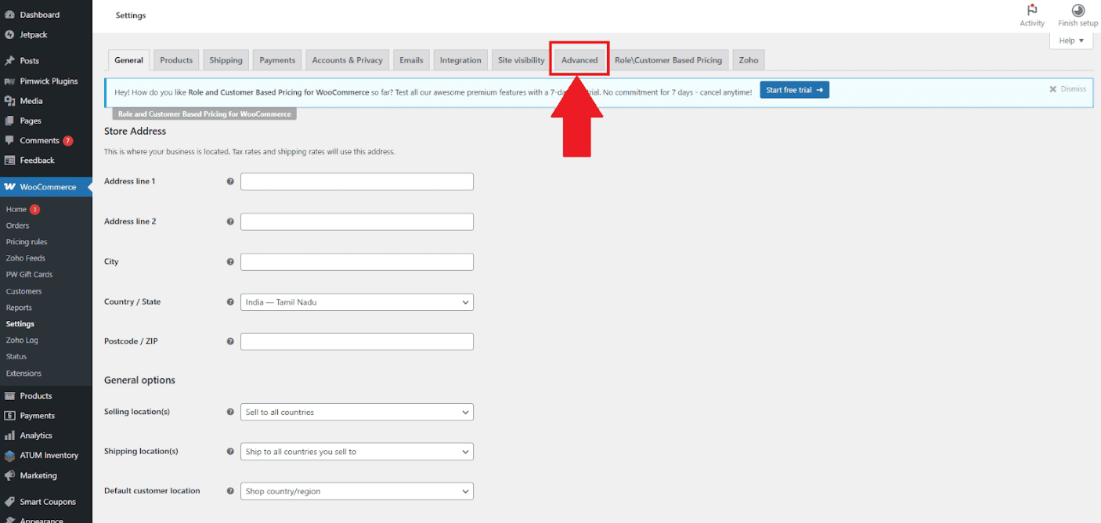1101x523 pixels.
Task: Click the Analytics chart icon
Action: click(x=9, y=435)
